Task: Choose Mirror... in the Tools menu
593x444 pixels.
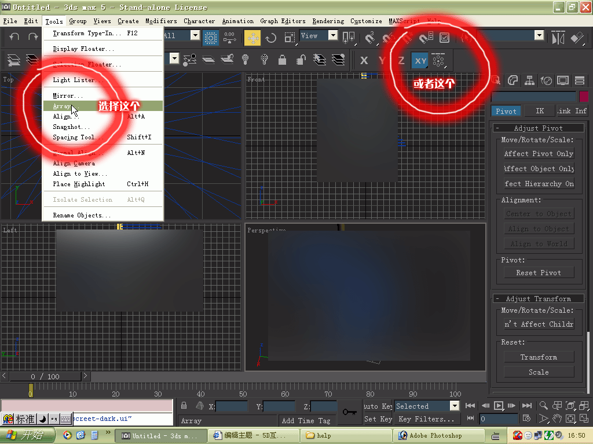Action: pos(103,95)
